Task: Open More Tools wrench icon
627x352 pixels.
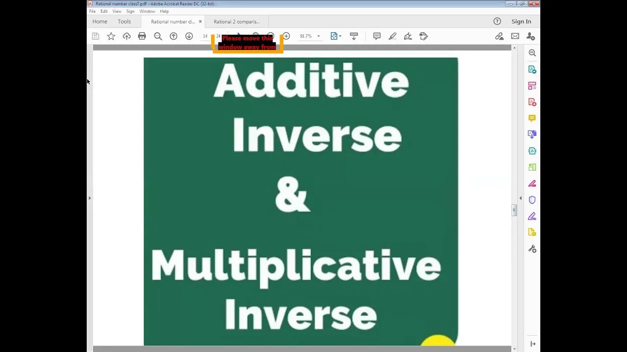Action: pyautogui.click(x=532, y=249)
